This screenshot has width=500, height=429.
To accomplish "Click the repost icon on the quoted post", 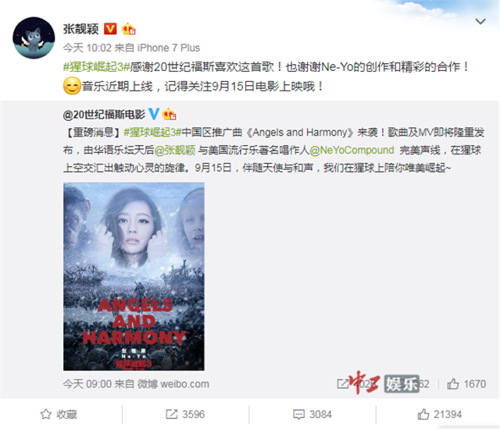I will pyautogui.click(x=343, y=384).
